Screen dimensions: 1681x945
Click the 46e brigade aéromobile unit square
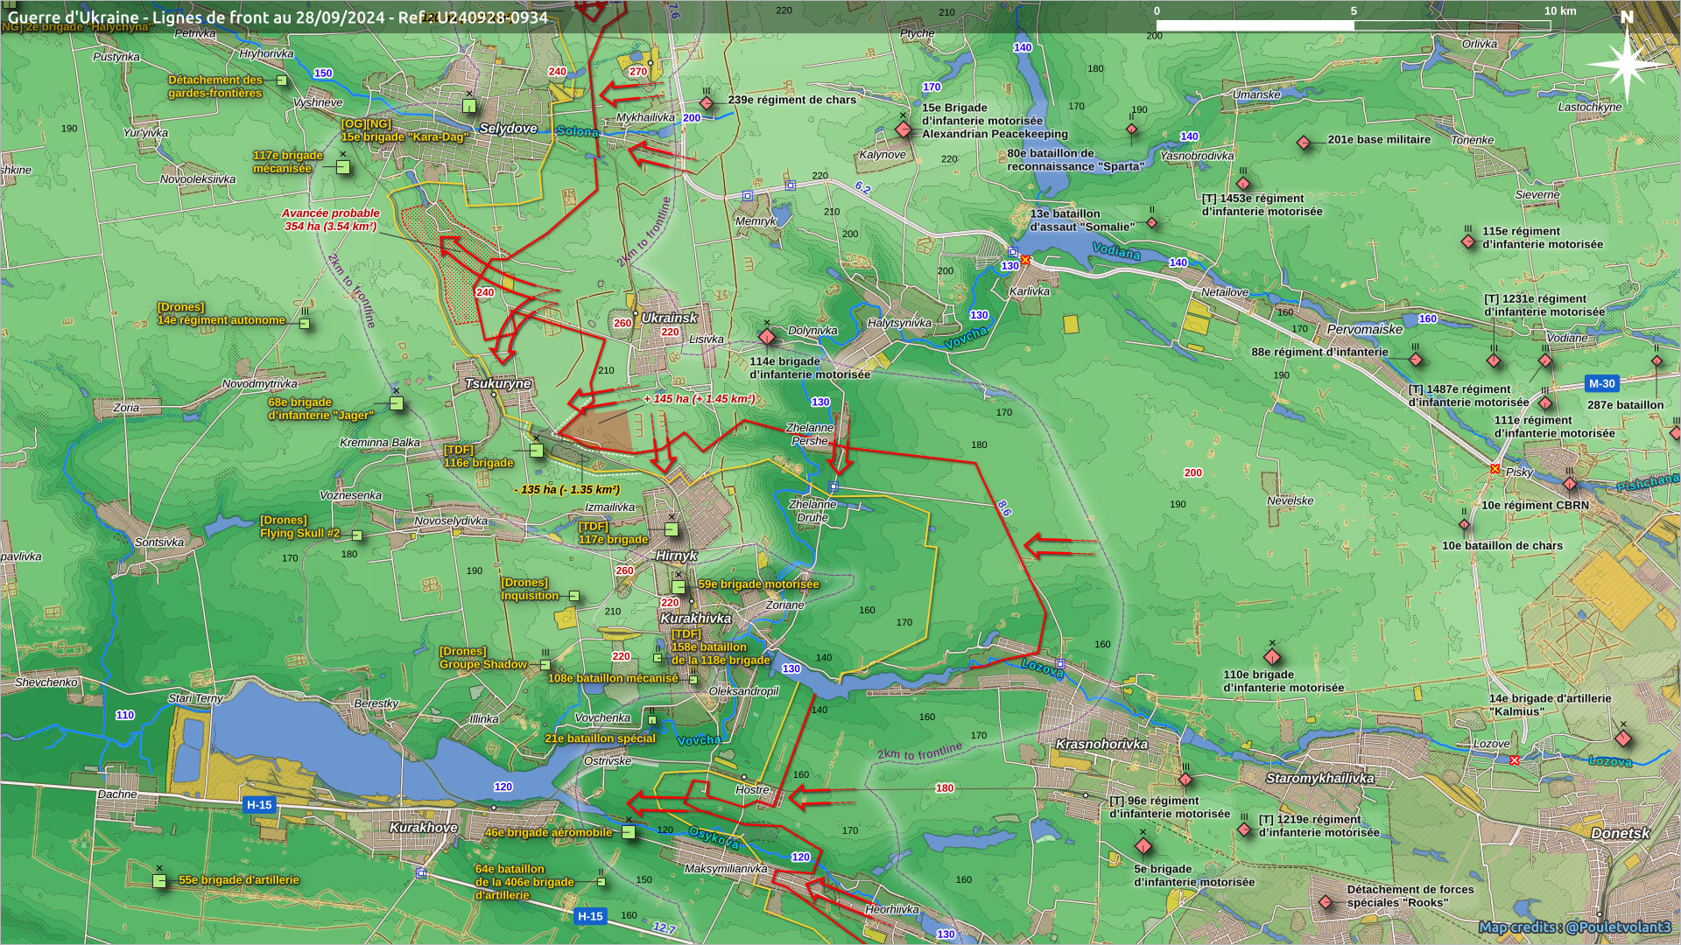[629, 832]
